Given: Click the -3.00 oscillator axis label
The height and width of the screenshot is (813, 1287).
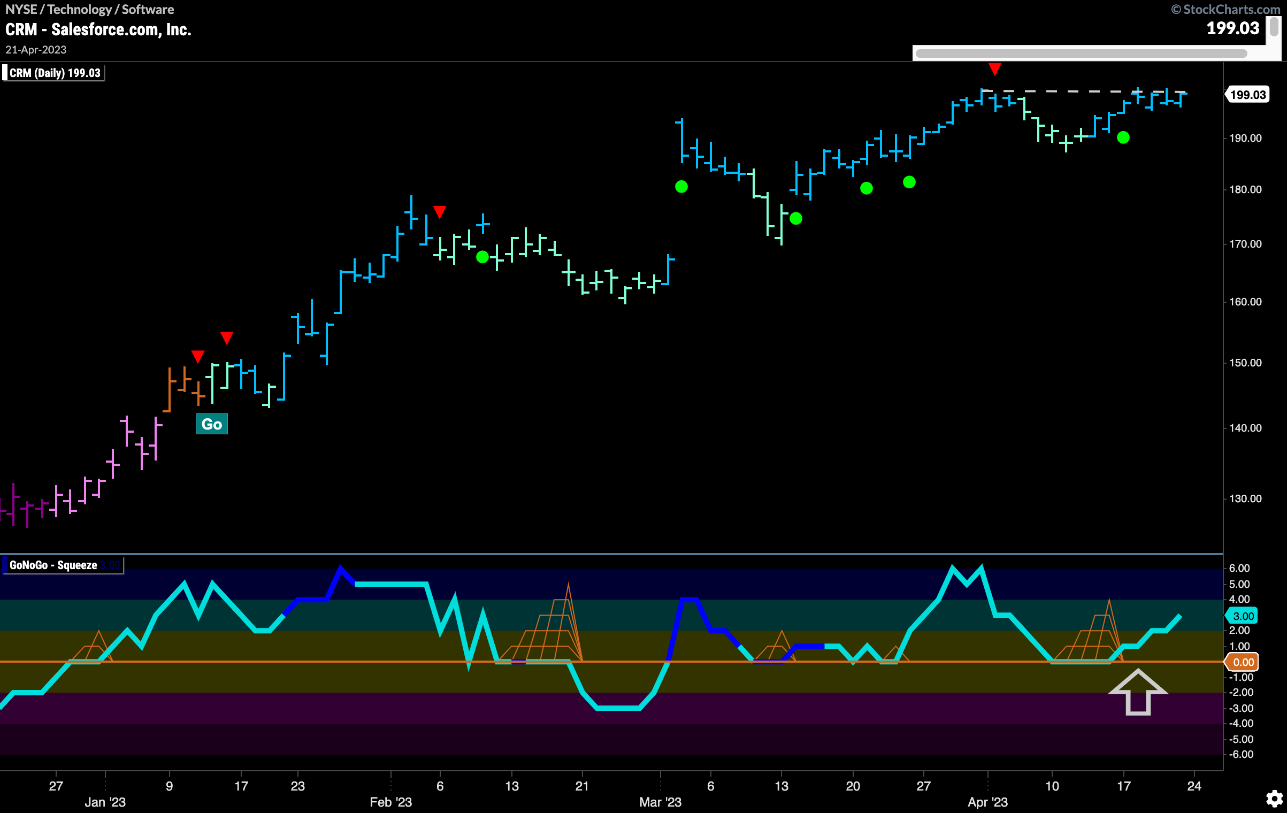Looking at the screenshot, I should point(1240,708).
